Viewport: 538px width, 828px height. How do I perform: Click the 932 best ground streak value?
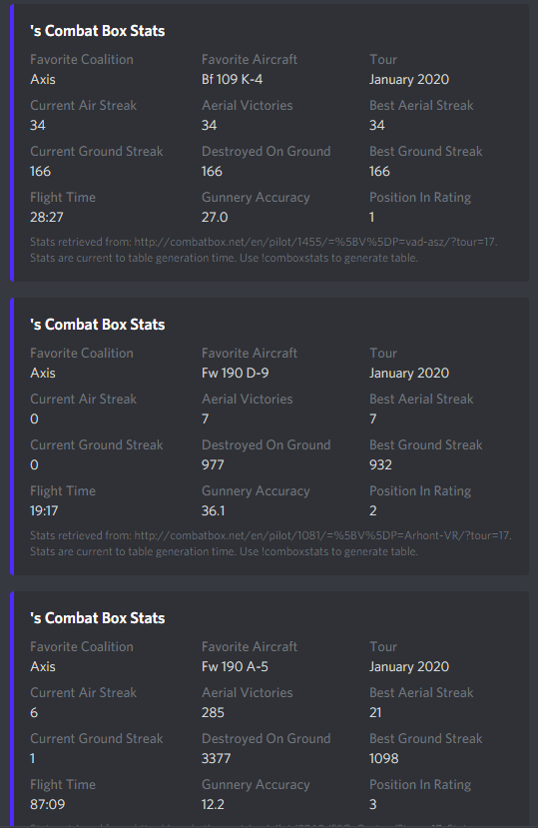tap(380, 465)
